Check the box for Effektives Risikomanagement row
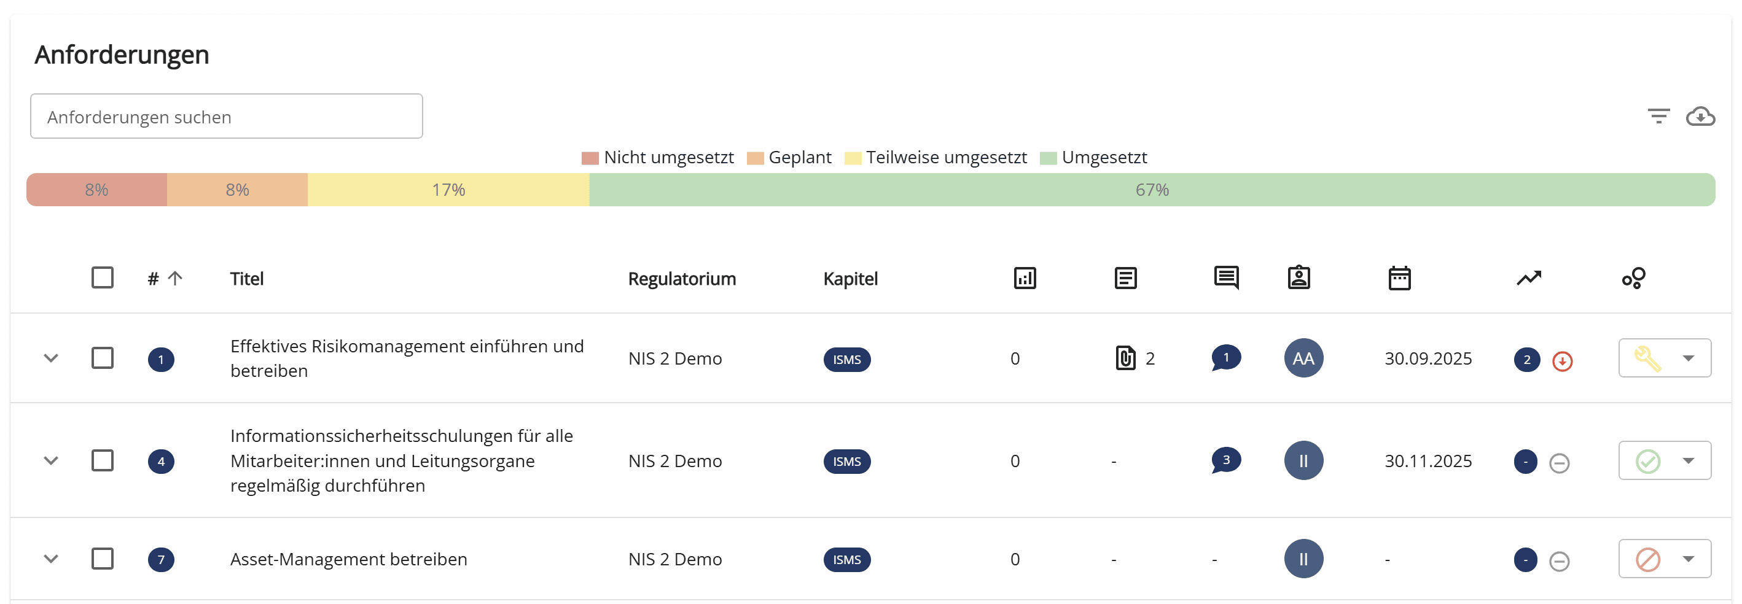 point(102,358)
